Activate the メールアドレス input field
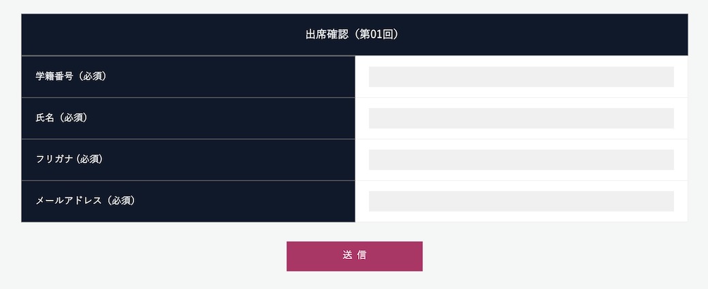 pos(521,201)
